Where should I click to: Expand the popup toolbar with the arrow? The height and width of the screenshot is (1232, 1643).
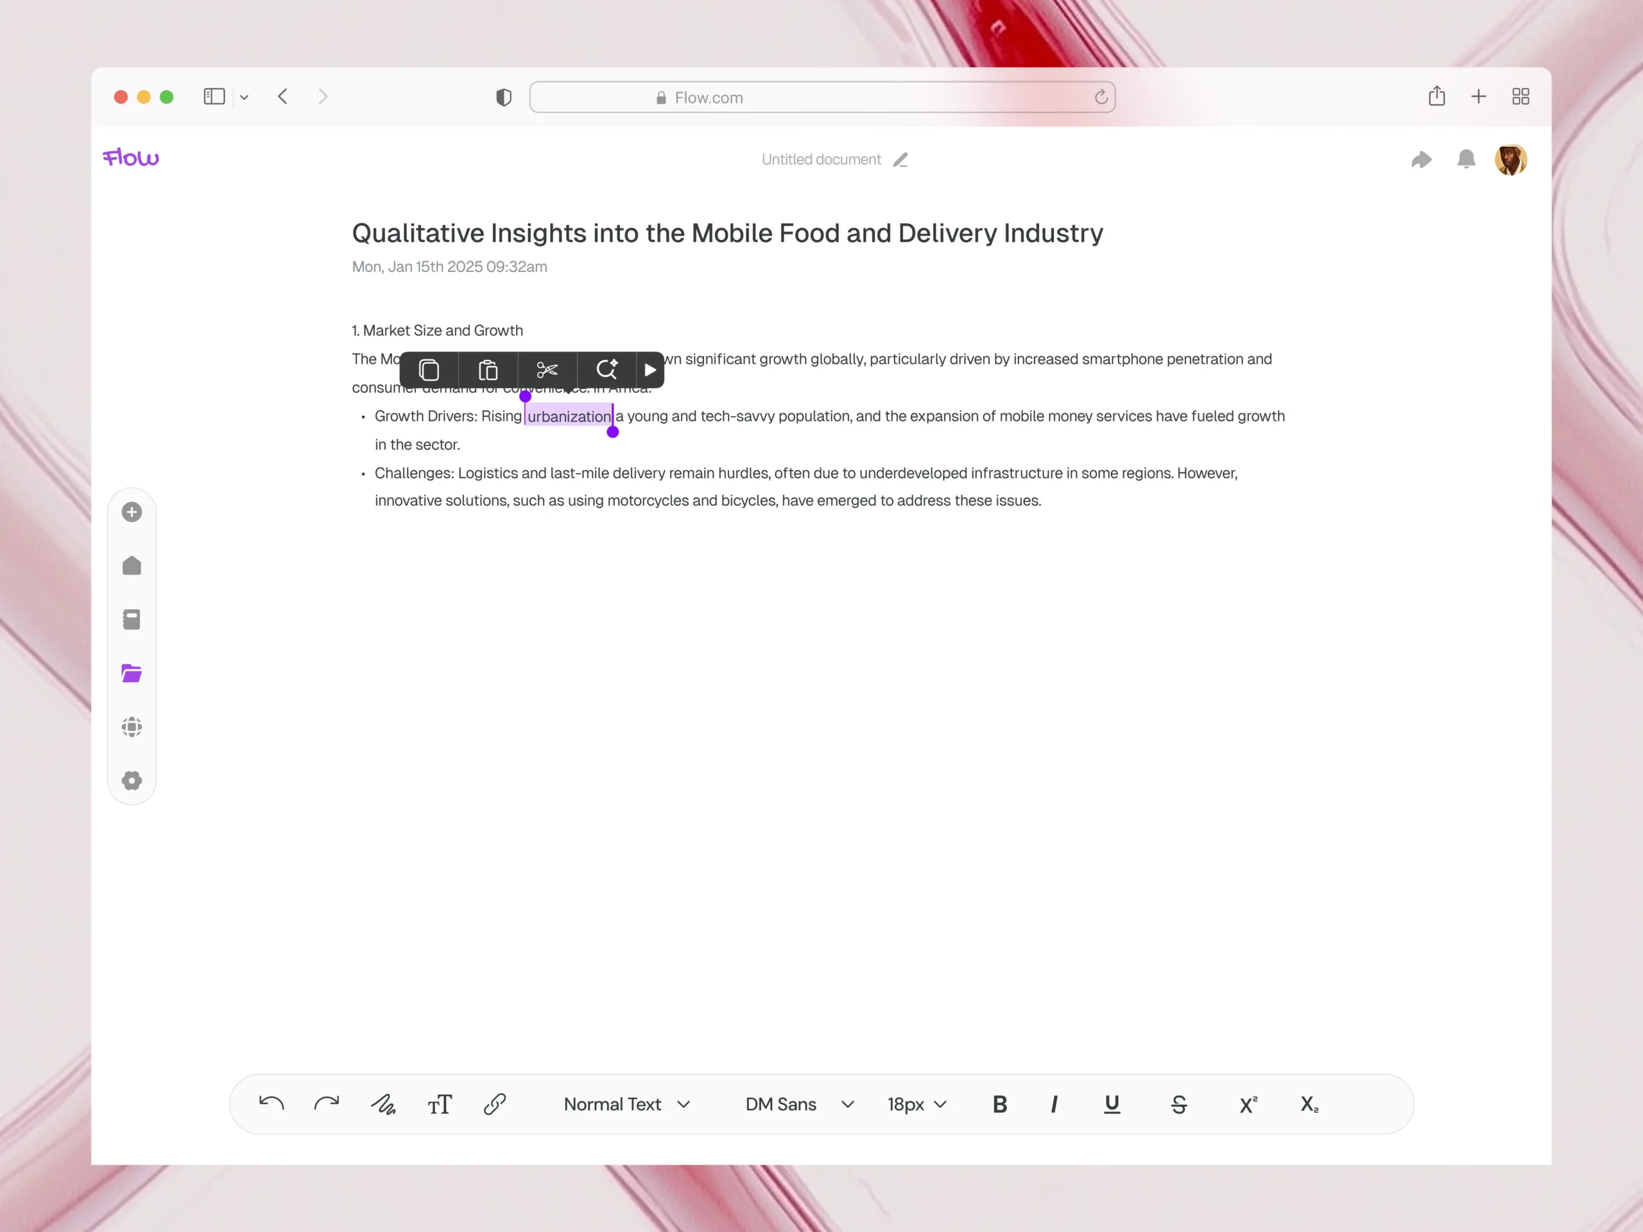click(650, 370)
